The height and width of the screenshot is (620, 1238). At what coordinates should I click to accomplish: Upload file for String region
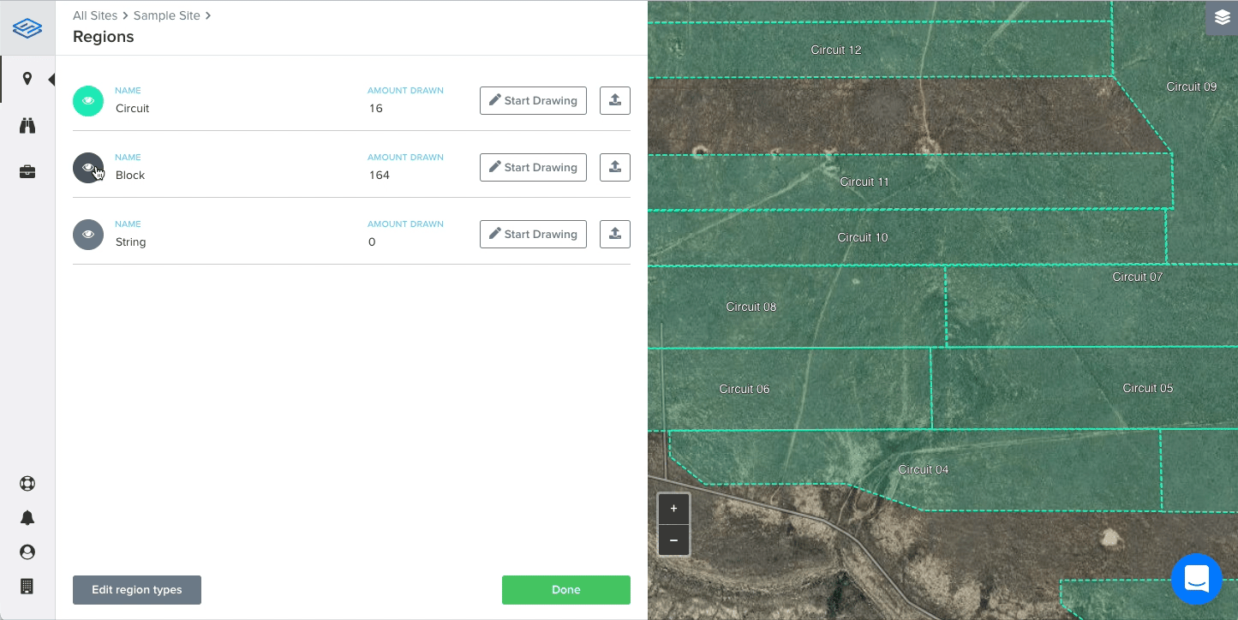pyautogui.click(x=615, y=234)
